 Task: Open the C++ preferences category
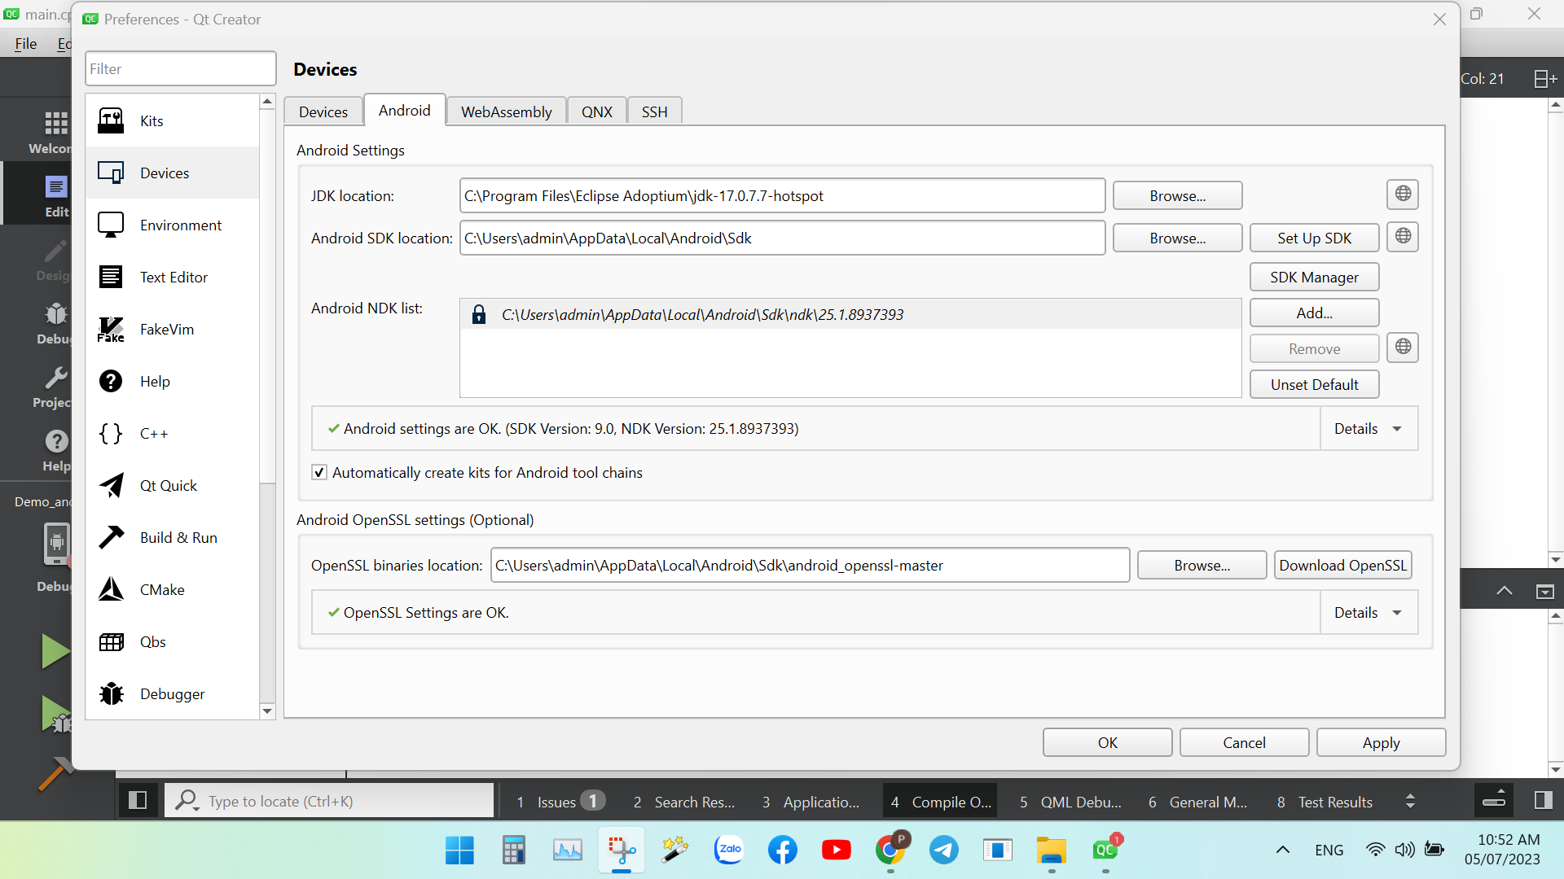[x=172, y=433]
